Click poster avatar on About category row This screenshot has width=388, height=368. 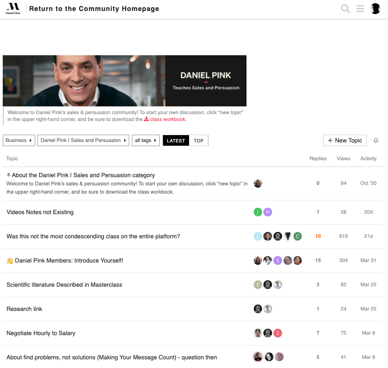[x=257, y=184]
